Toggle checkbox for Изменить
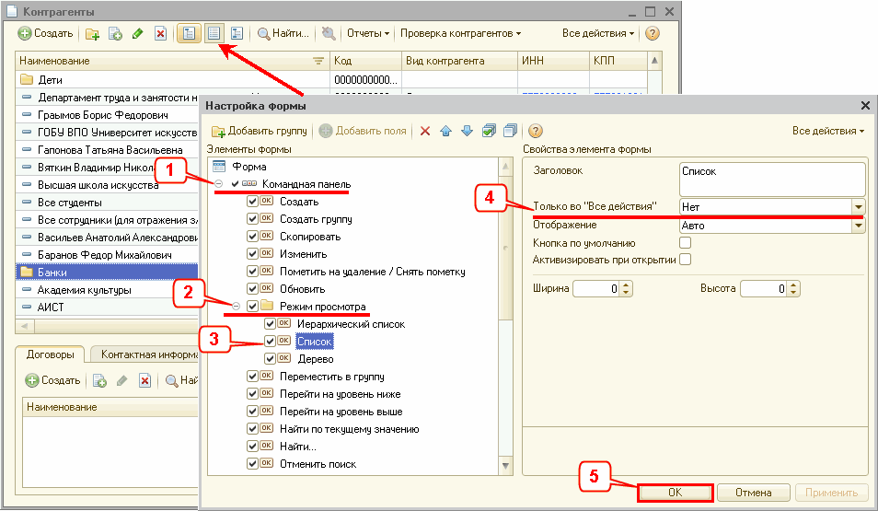878x511 pixels. click(252, 254)
